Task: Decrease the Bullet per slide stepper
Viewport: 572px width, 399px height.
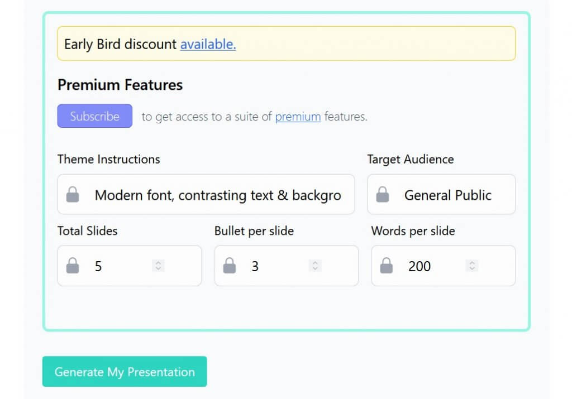Action: (x=315, y=269)
